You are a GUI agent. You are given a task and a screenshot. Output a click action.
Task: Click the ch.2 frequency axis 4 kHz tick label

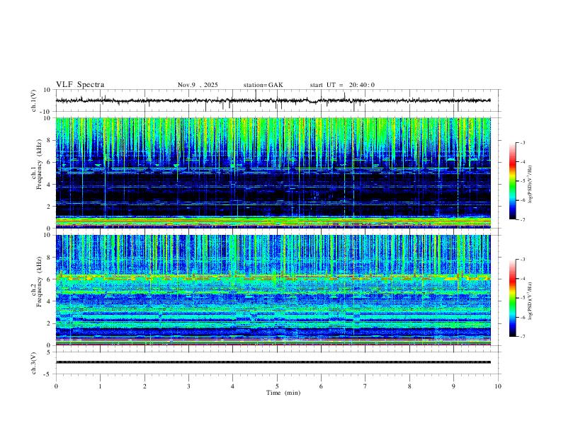[49, 301]
